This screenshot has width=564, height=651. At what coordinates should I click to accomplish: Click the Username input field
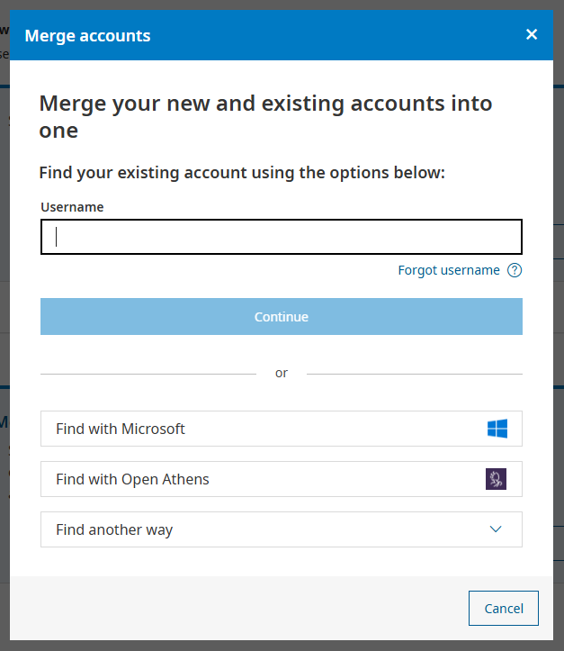pyautogui.click(x=282, y=237)
